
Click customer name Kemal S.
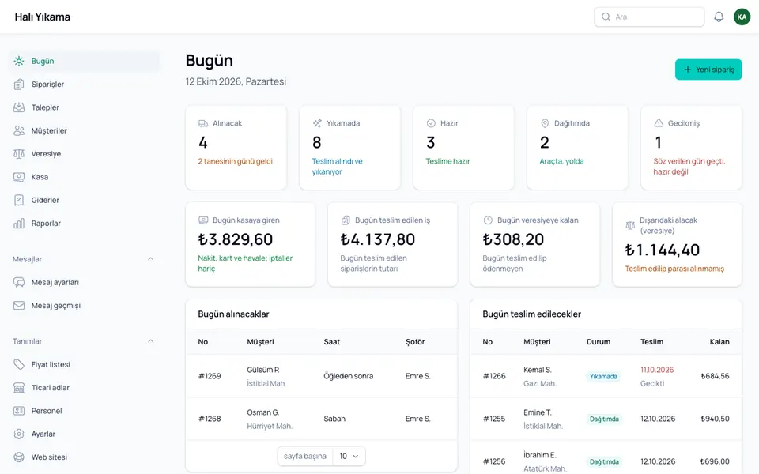[x=538, y=370]
